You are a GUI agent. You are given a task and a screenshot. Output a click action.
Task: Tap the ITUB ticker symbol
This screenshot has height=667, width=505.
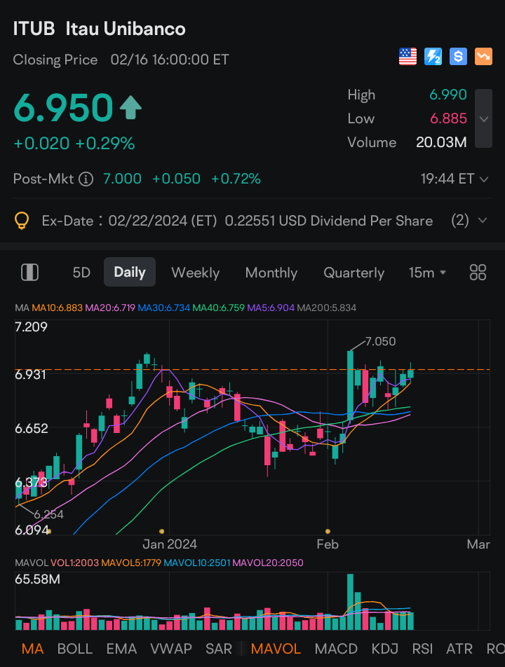(x=34, y=29)
